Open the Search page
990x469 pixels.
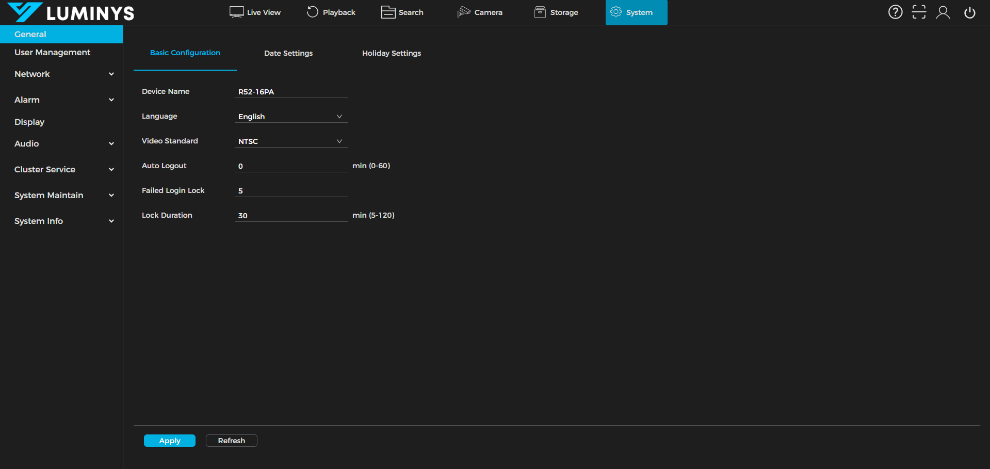click(402, 12)
